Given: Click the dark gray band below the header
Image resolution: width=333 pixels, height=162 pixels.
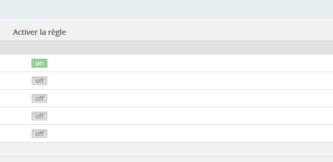Looking at the screenshot, I should (x=166, y=47).
